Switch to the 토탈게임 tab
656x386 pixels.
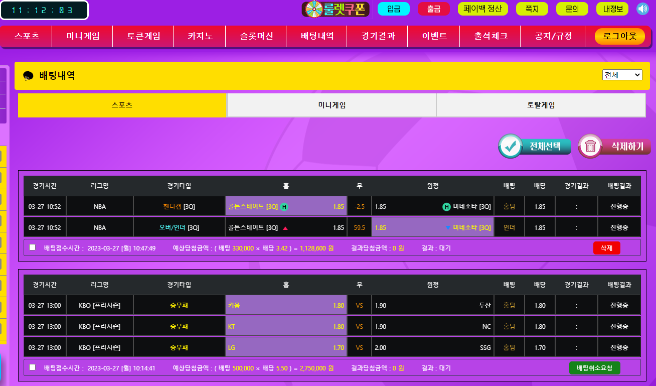[541, 105]
